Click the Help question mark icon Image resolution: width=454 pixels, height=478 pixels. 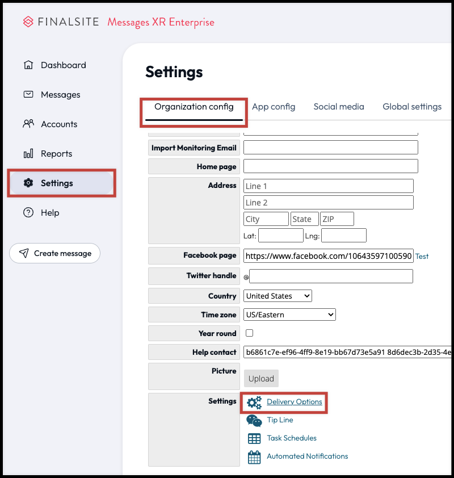click(28, 212)
